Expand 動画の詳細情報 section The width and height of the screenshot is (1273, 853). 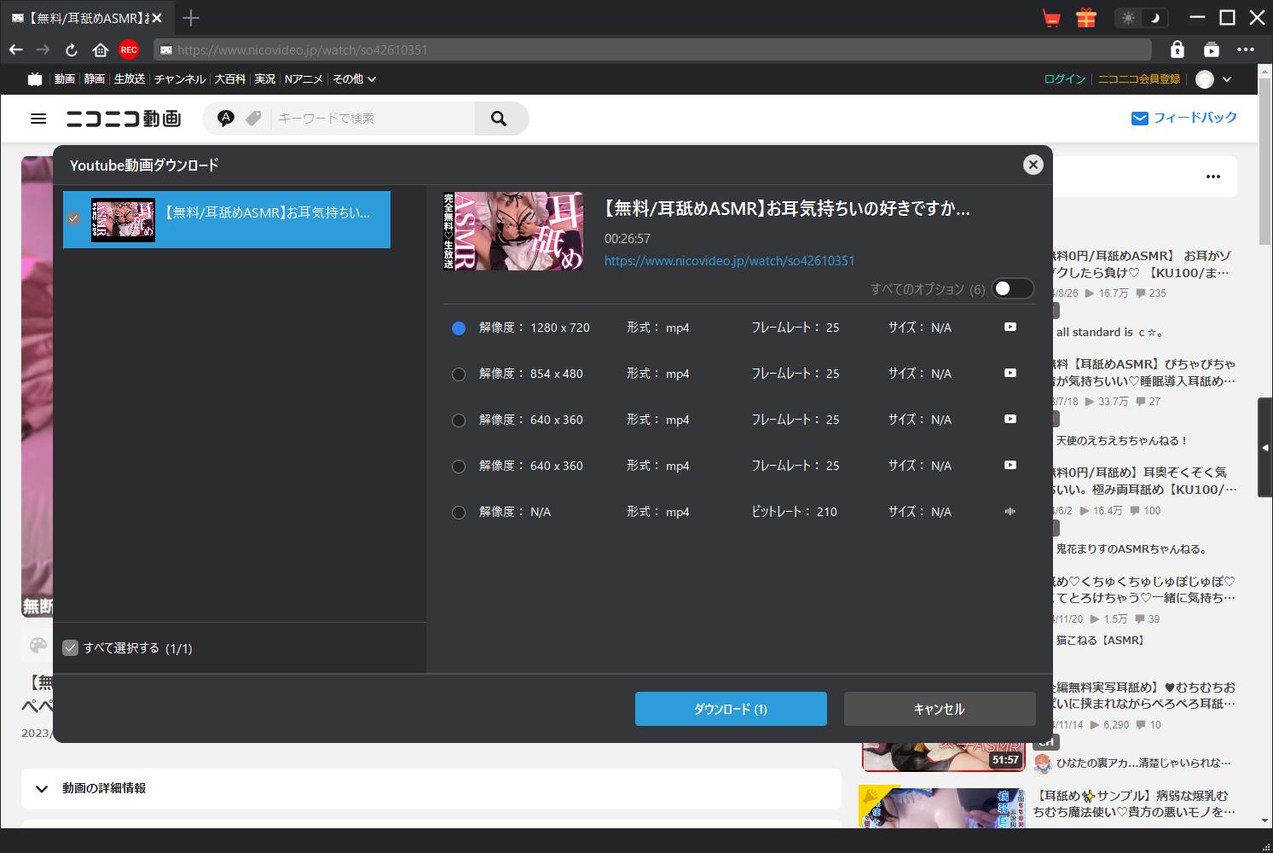(x=42, y=788)
